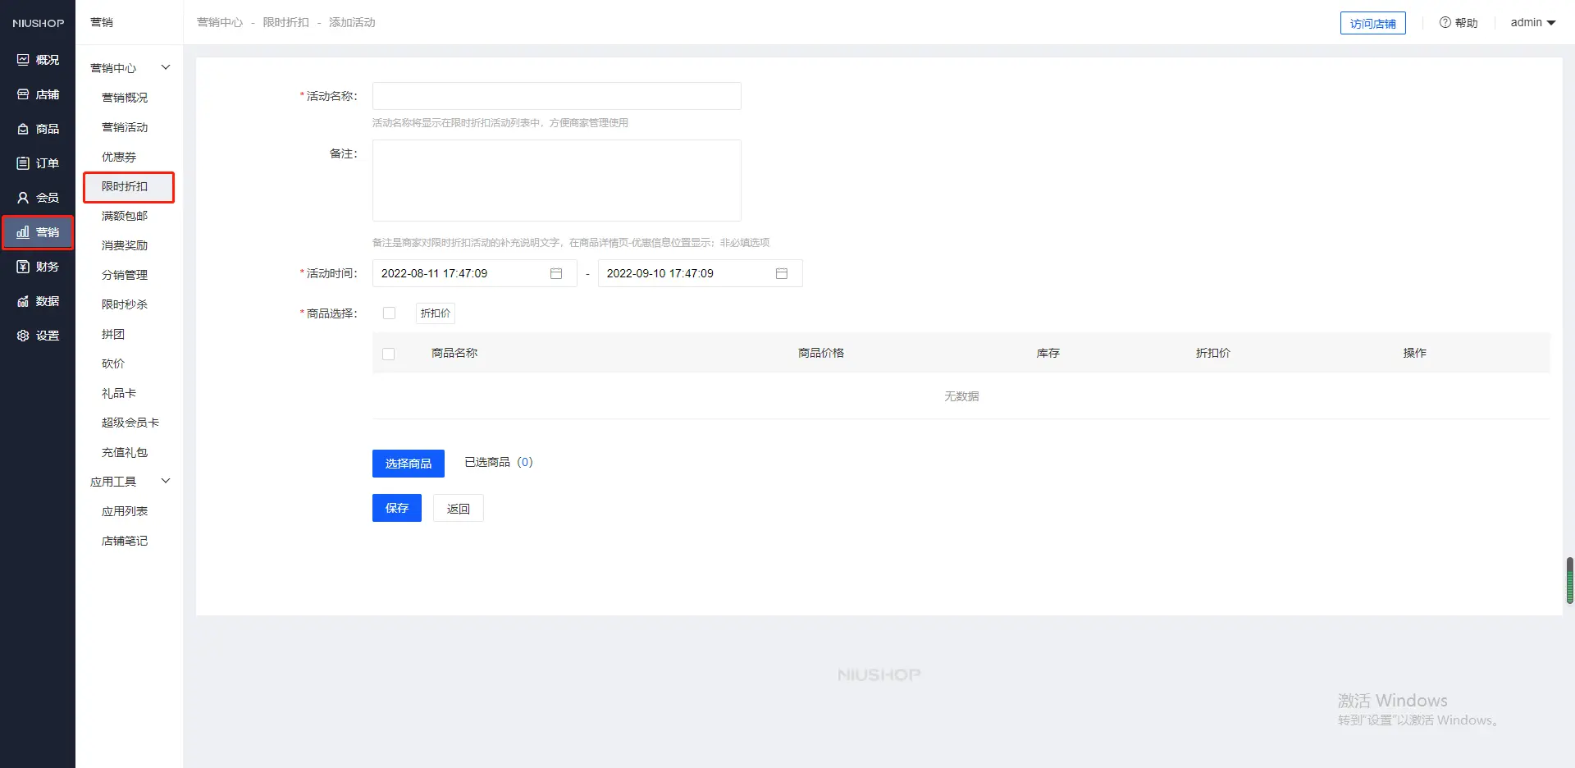Click the 概况 overview icon in sidebar

23,60
